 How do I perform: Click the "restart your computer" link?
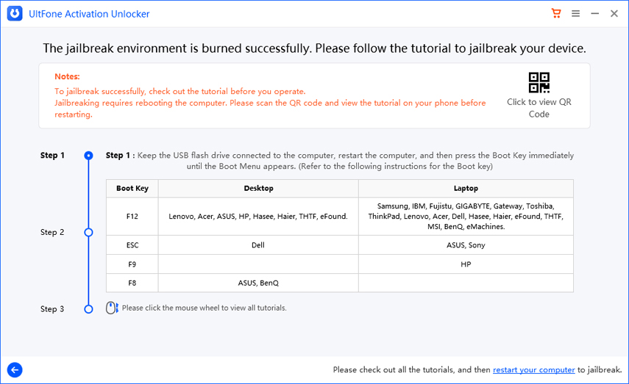click(533, 370)
